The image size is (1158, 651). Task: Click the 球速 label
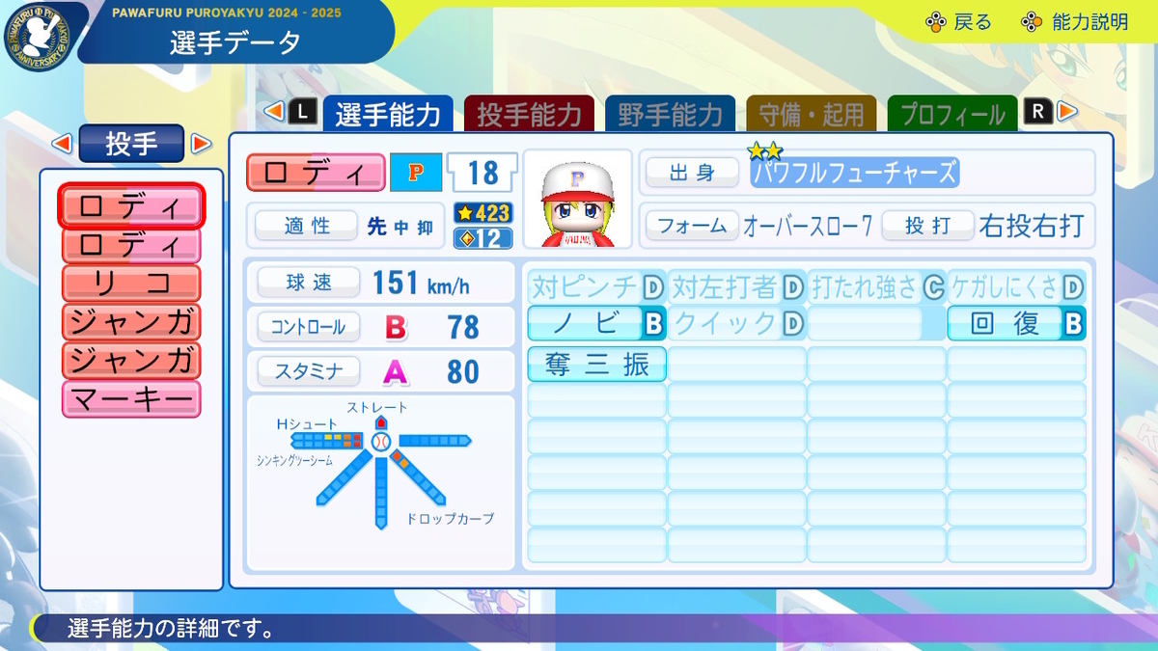309,283
